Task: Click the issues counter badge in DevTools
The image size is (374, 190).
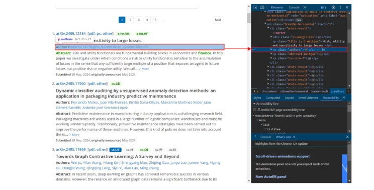Action: 323,8
